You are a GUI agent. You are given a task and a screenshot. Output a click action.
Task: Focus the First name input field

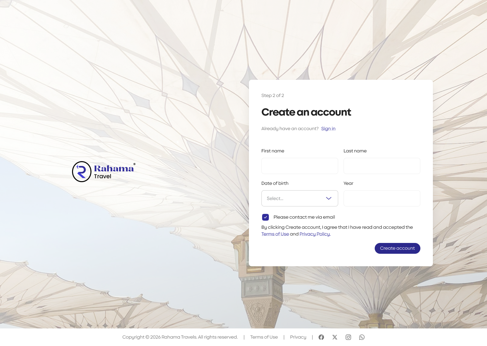300,166
